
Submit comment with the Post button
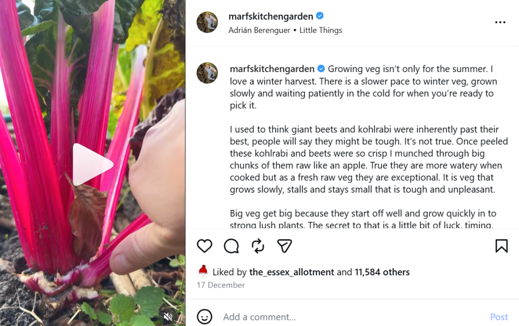(x=499, y=317)
